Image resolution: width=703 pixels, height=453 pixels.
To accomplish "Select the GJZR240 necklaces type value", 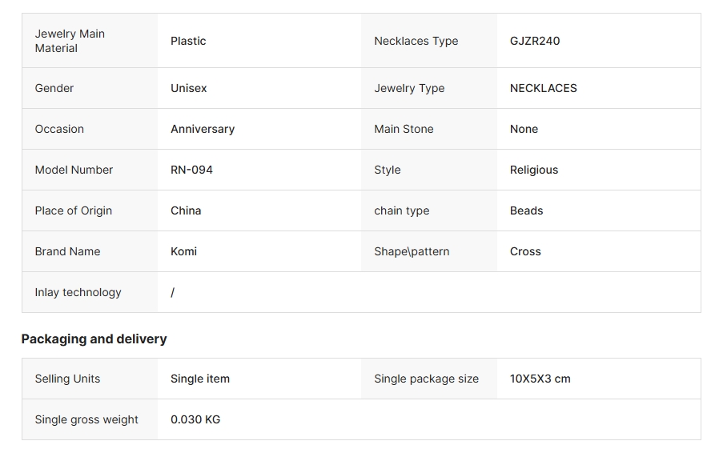I will point(535,41).
